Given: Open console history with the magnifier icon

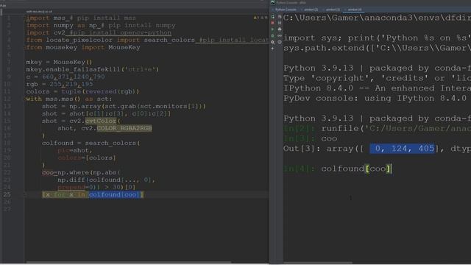Looking at the screenshot, I should click(x=272, y=42).
